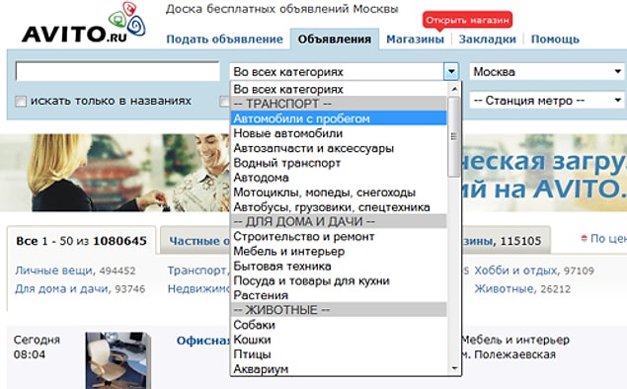
Task: Pick 'Кошки' category
Action: point(339,340)
